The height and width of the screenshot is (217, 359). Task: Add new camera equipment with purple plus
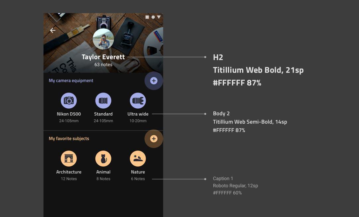(154, 81)
